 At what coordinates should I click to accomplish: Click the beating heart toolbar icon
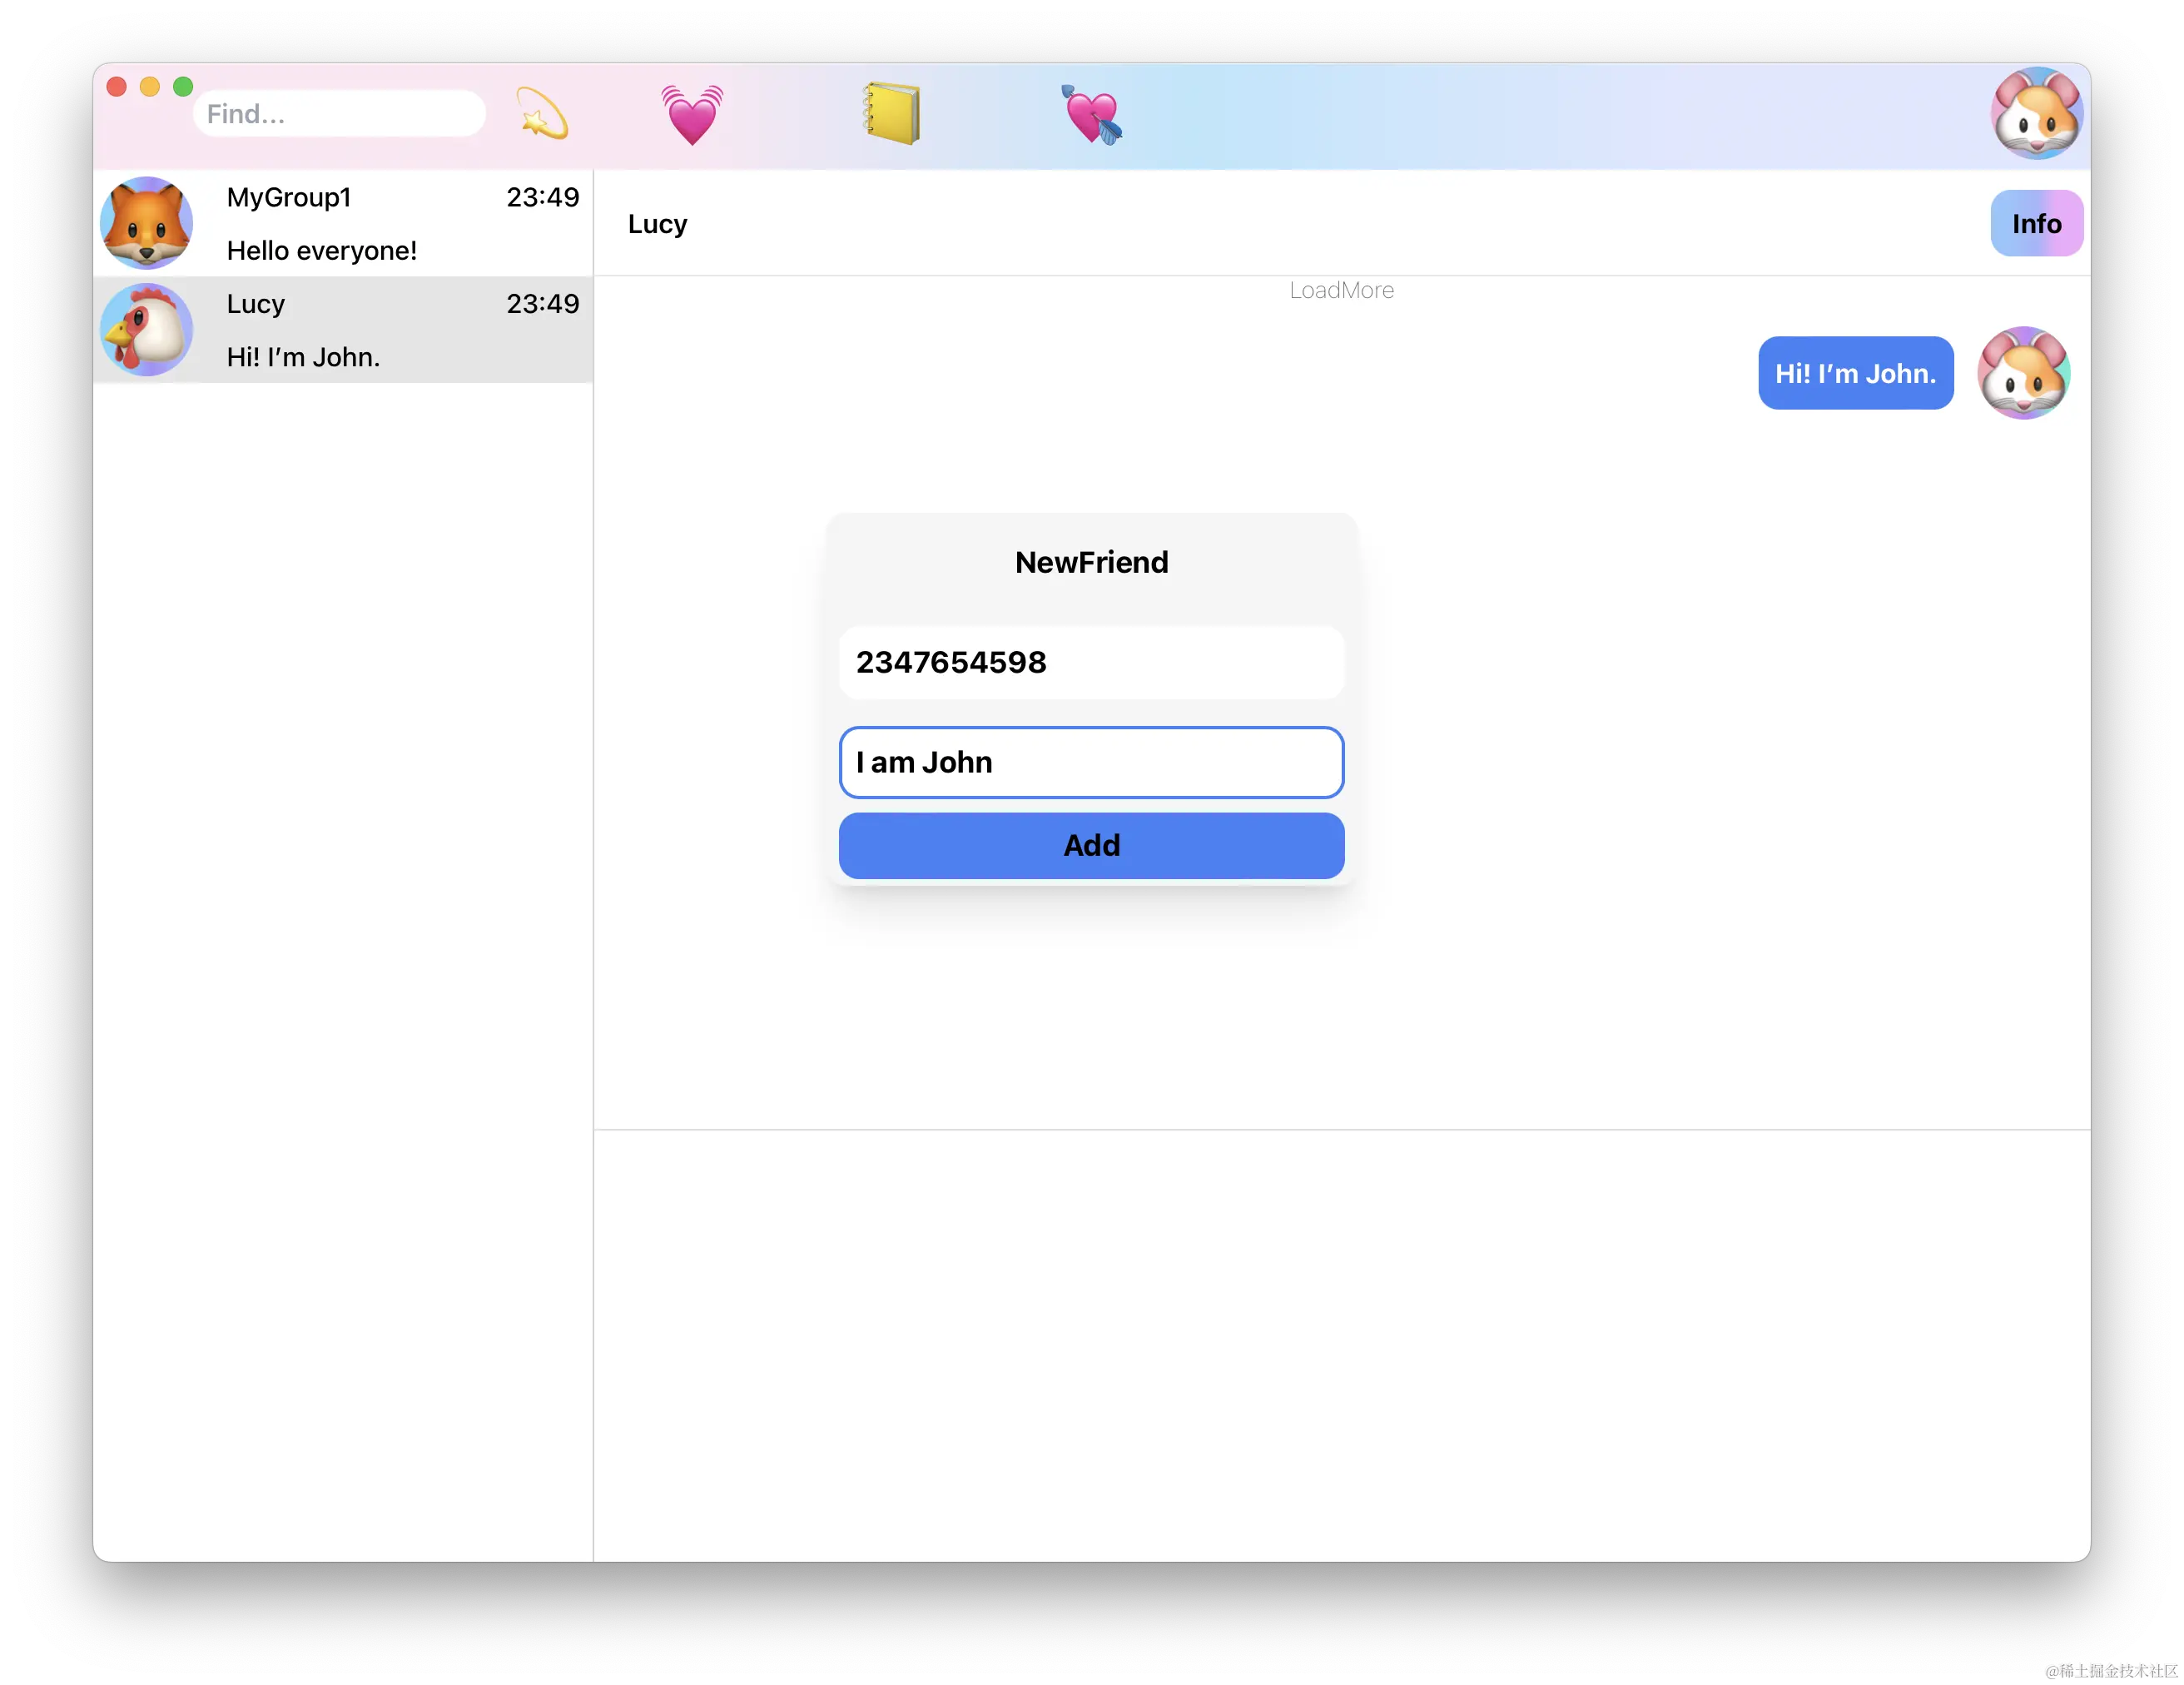691,114
